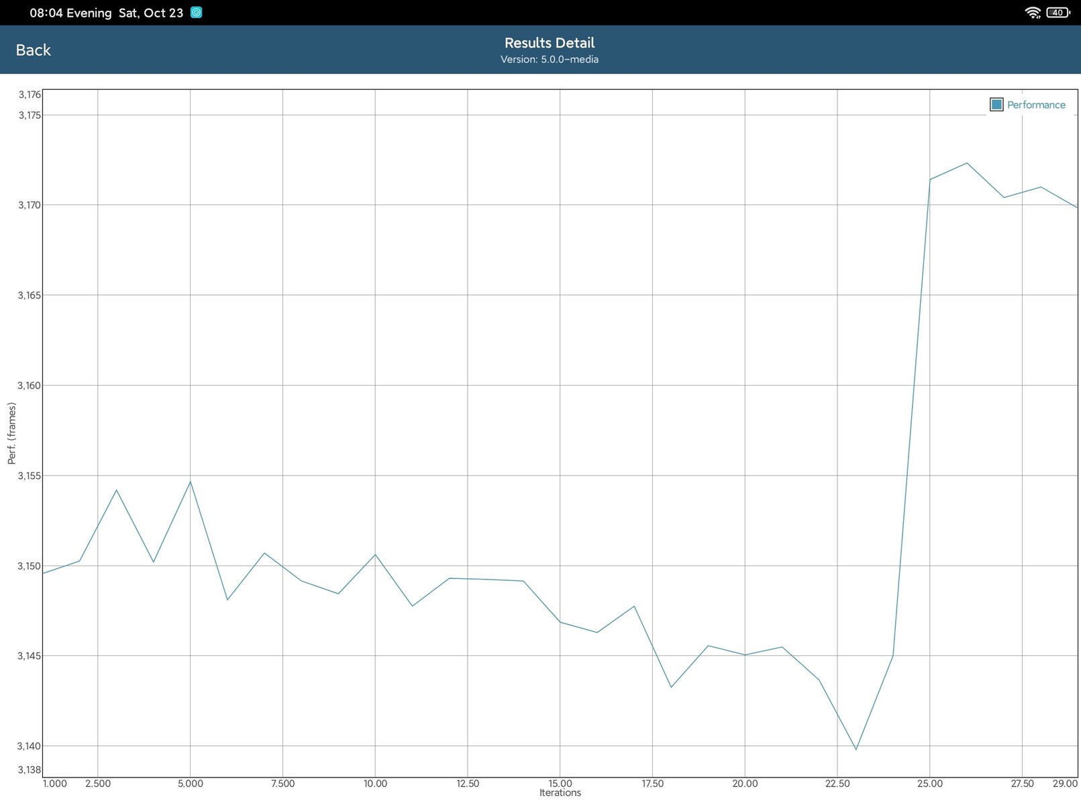Screen dimensions: 1081x805
Task: Click the Performance legend label
Action: coord(1036,105)
